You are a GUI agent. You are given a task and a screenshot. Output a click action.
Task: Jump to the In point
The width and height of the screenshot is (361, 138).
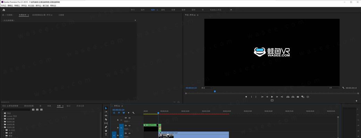(262, 97)
